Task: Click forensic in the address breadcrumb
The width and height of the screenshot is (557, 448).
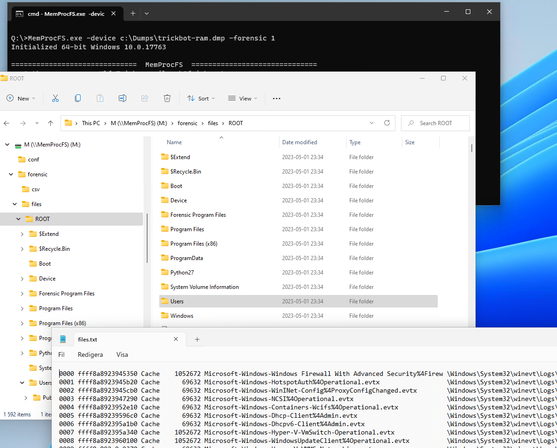Action: click(x=187, y=123)
